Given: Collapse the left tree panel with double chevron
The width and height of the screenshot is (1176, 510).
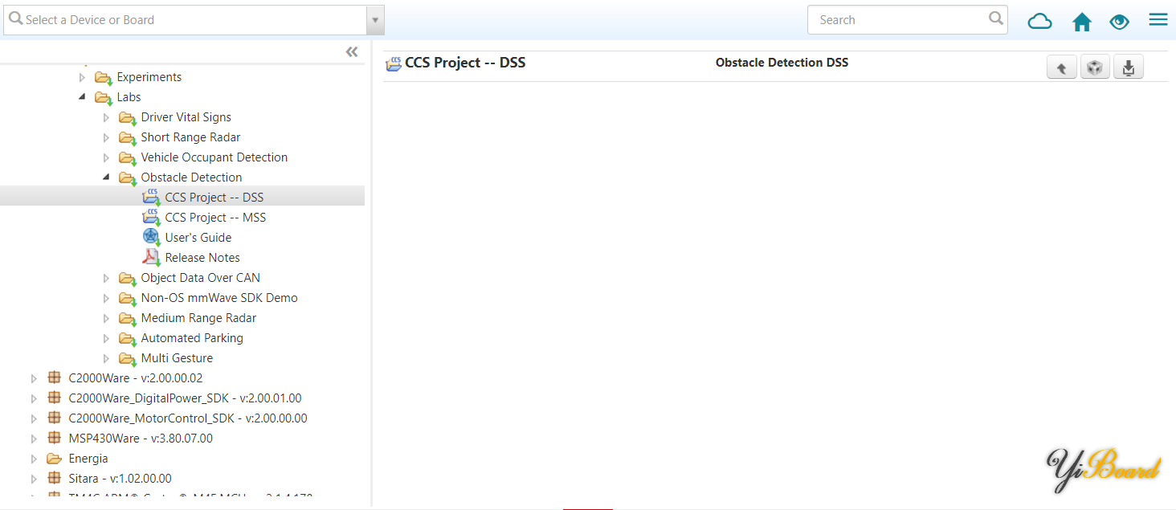Looking at the screenshot, I should 352,52.
